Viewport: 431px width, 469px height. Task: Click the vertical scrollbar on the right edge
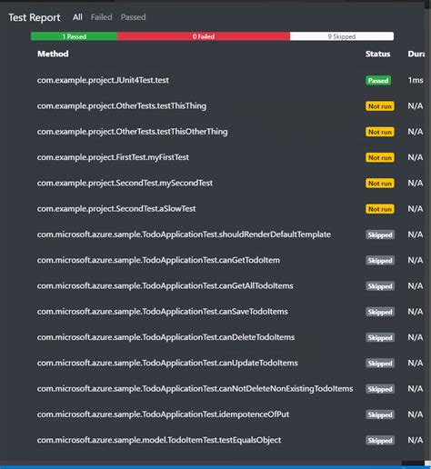tap(428, 234)
